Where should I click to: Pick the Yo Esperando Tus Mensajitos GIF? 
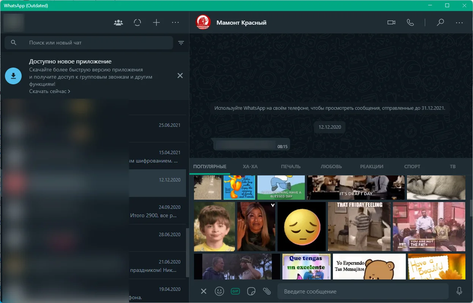click(x=369, y=267)
